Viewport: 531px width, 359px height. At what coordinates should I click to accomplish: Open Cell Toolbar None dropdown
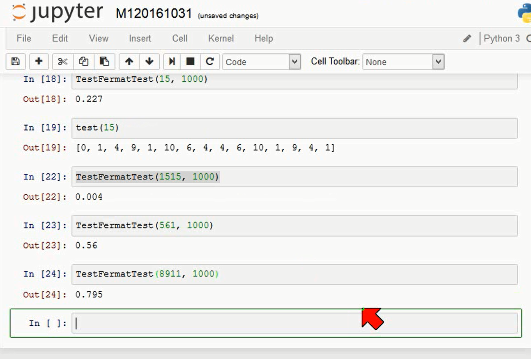tap(403, 62)
